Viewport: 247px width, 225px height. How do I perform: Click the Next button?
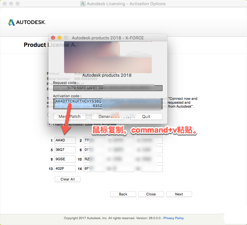pyautogui.click(x=179, y=194)
